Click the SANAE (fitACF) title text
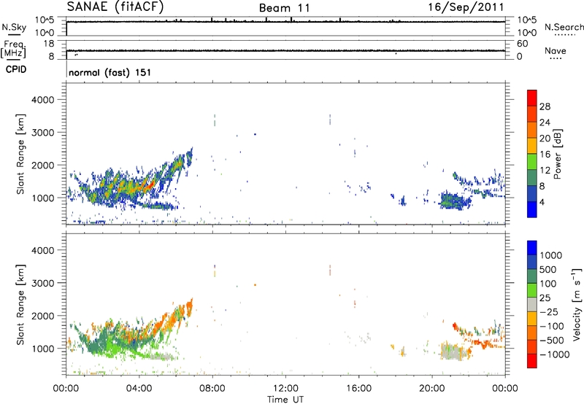Image resolution: width=584 pixels, height=404 pixels. pyautogui.click(x=115, y=7)
